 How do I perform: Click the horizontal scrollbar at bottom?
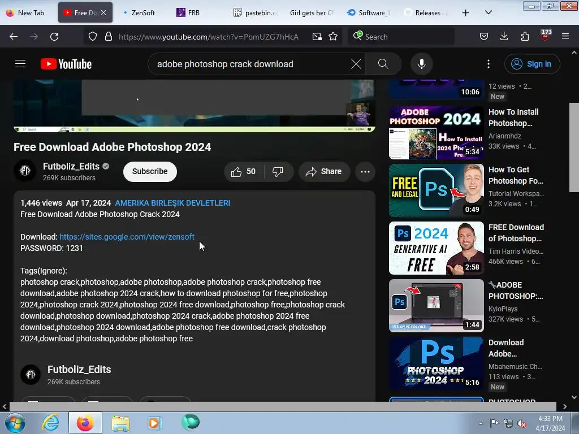tap(283, 406)
